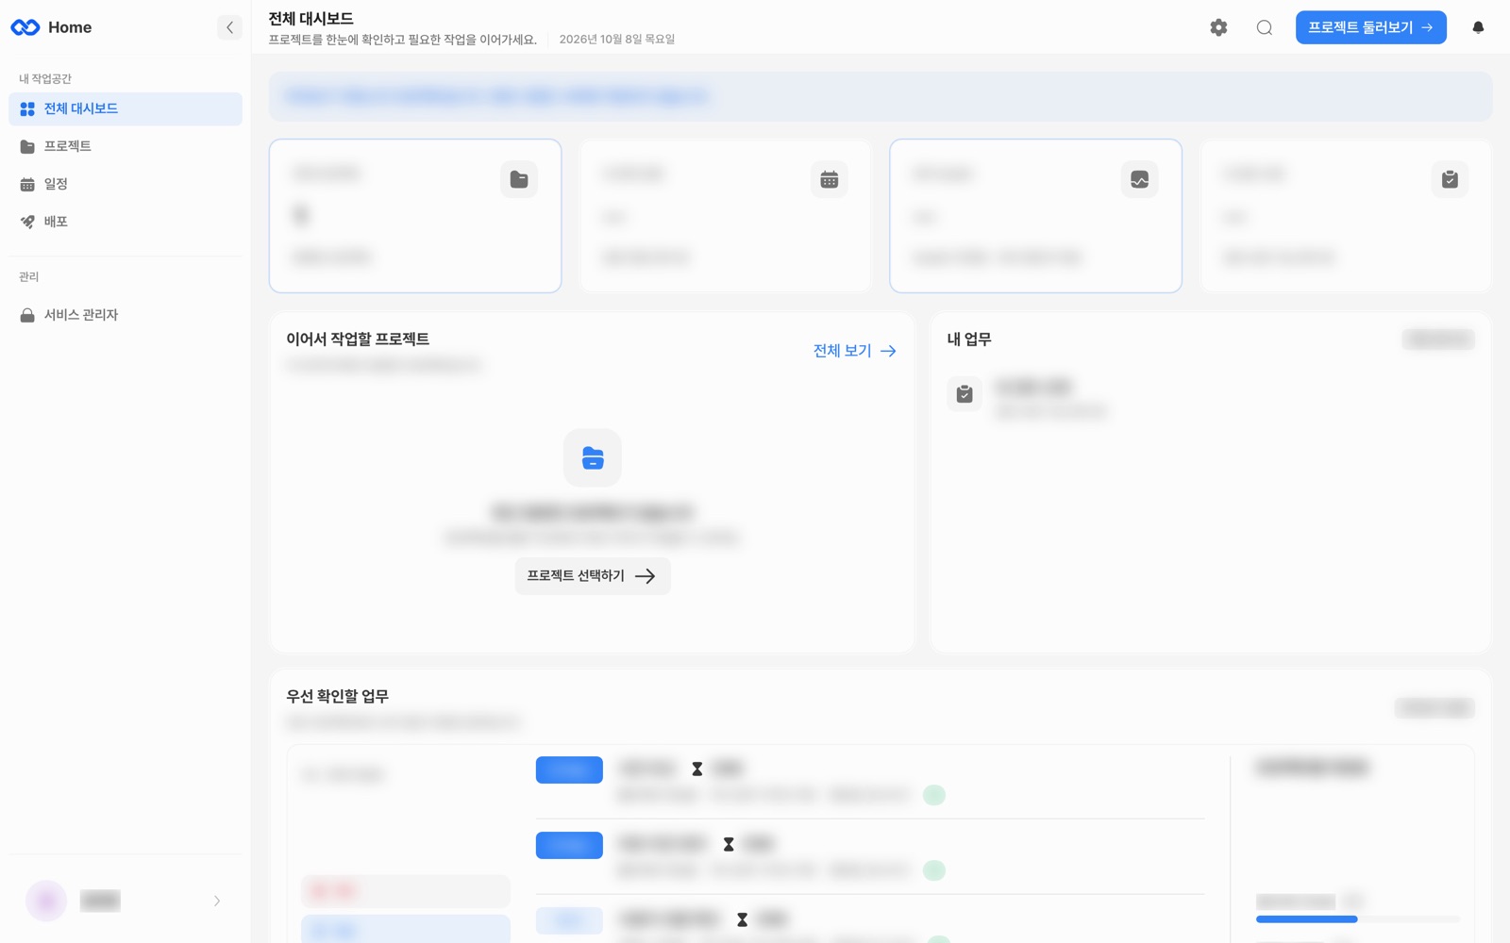
Task: Click the rocket icon beside 배포
Action: [x=27, y=223]
